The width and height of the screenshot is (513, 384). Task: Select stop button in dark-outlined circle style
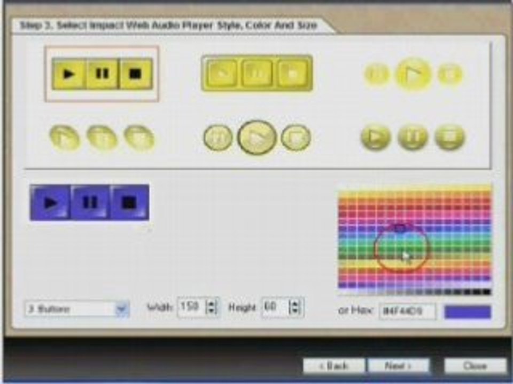pos(296,138)
